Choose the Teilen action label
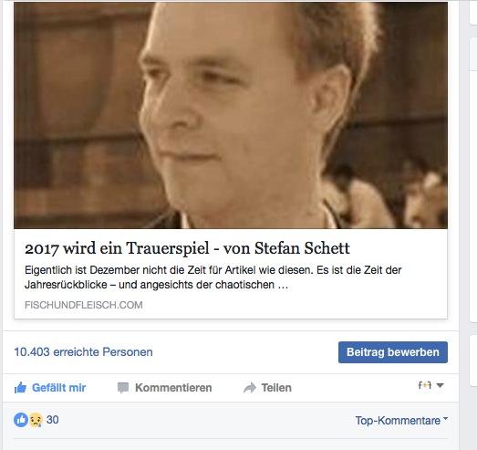477x450 pixels. click(276, 388)
